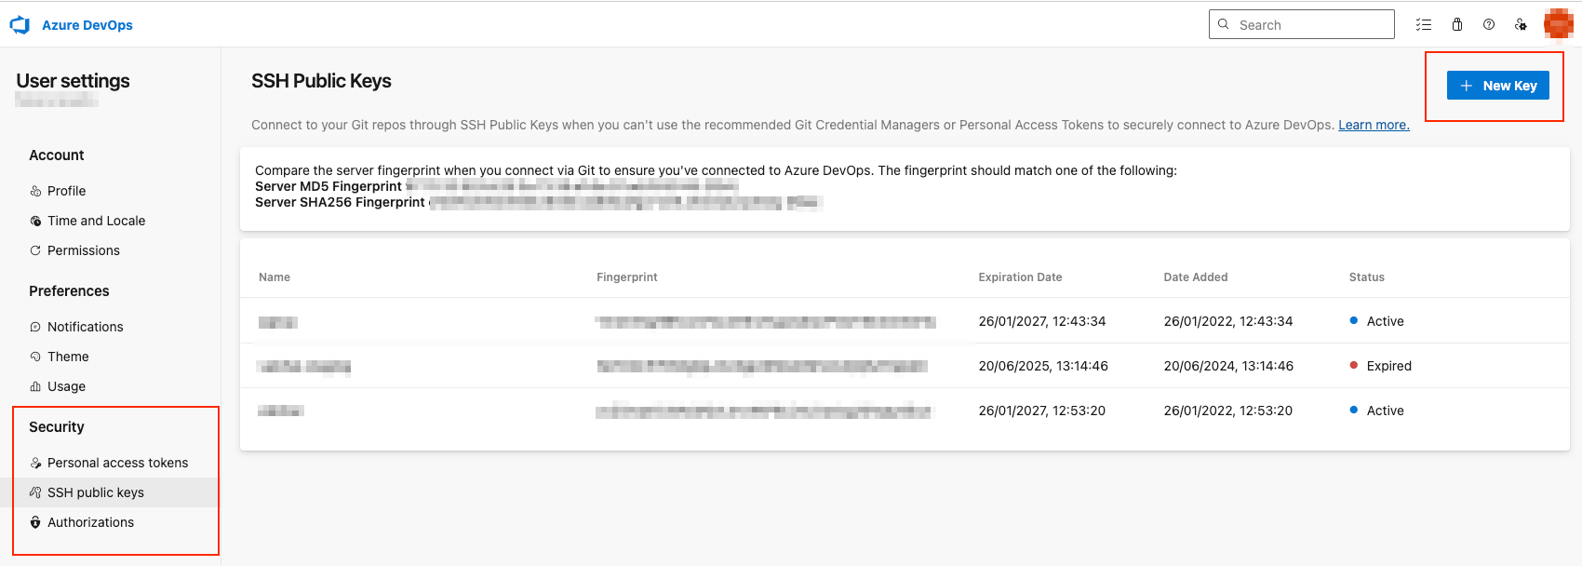1582x566 pixels.
Task: Open the Permissions page
Action: point(83,250)
